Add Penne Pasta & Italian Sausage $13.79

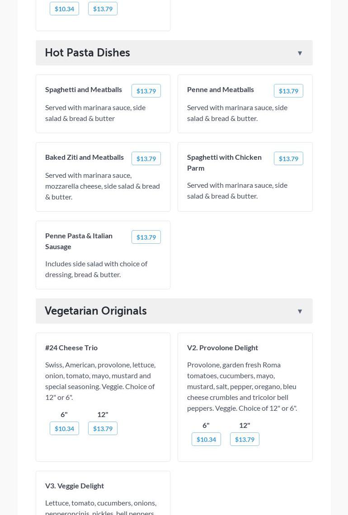point(146,237)
